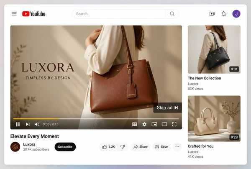Click the Skip ad button
This screenshot has width=251, height=169.
tap(167, 108)
